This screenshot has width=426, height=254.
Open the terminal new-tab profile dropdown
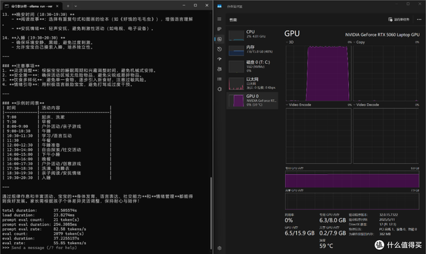75,6
